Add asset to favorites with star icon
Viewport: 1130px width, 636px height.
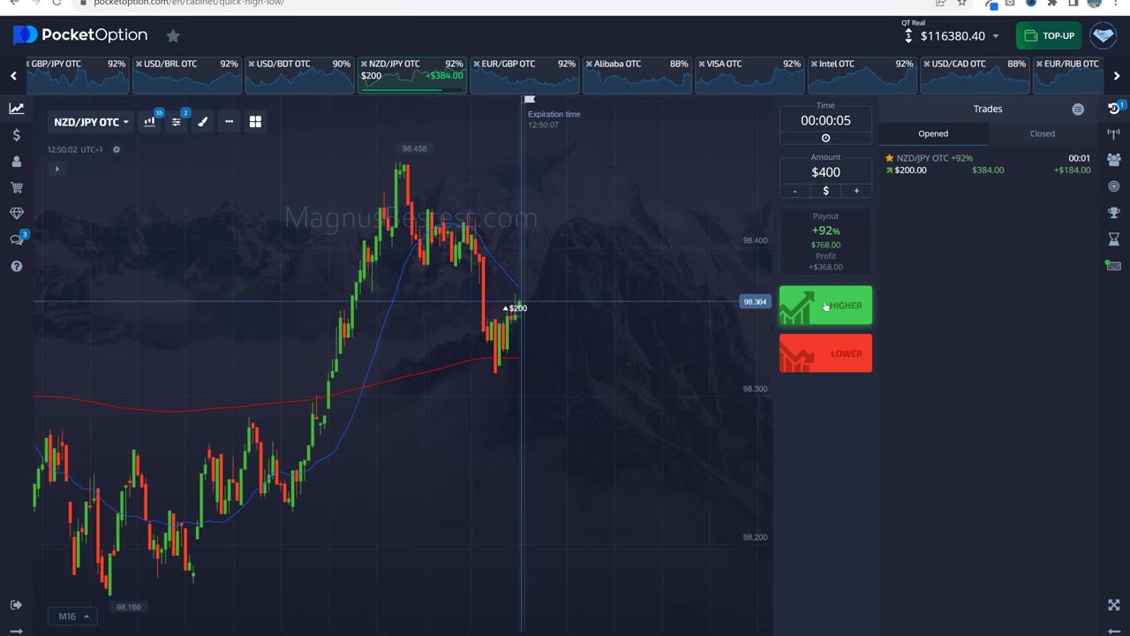(x=173, y=35)
